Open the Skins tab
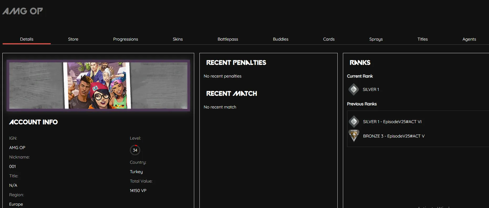This screenshot has height=208, width=489. click(178, 39)
